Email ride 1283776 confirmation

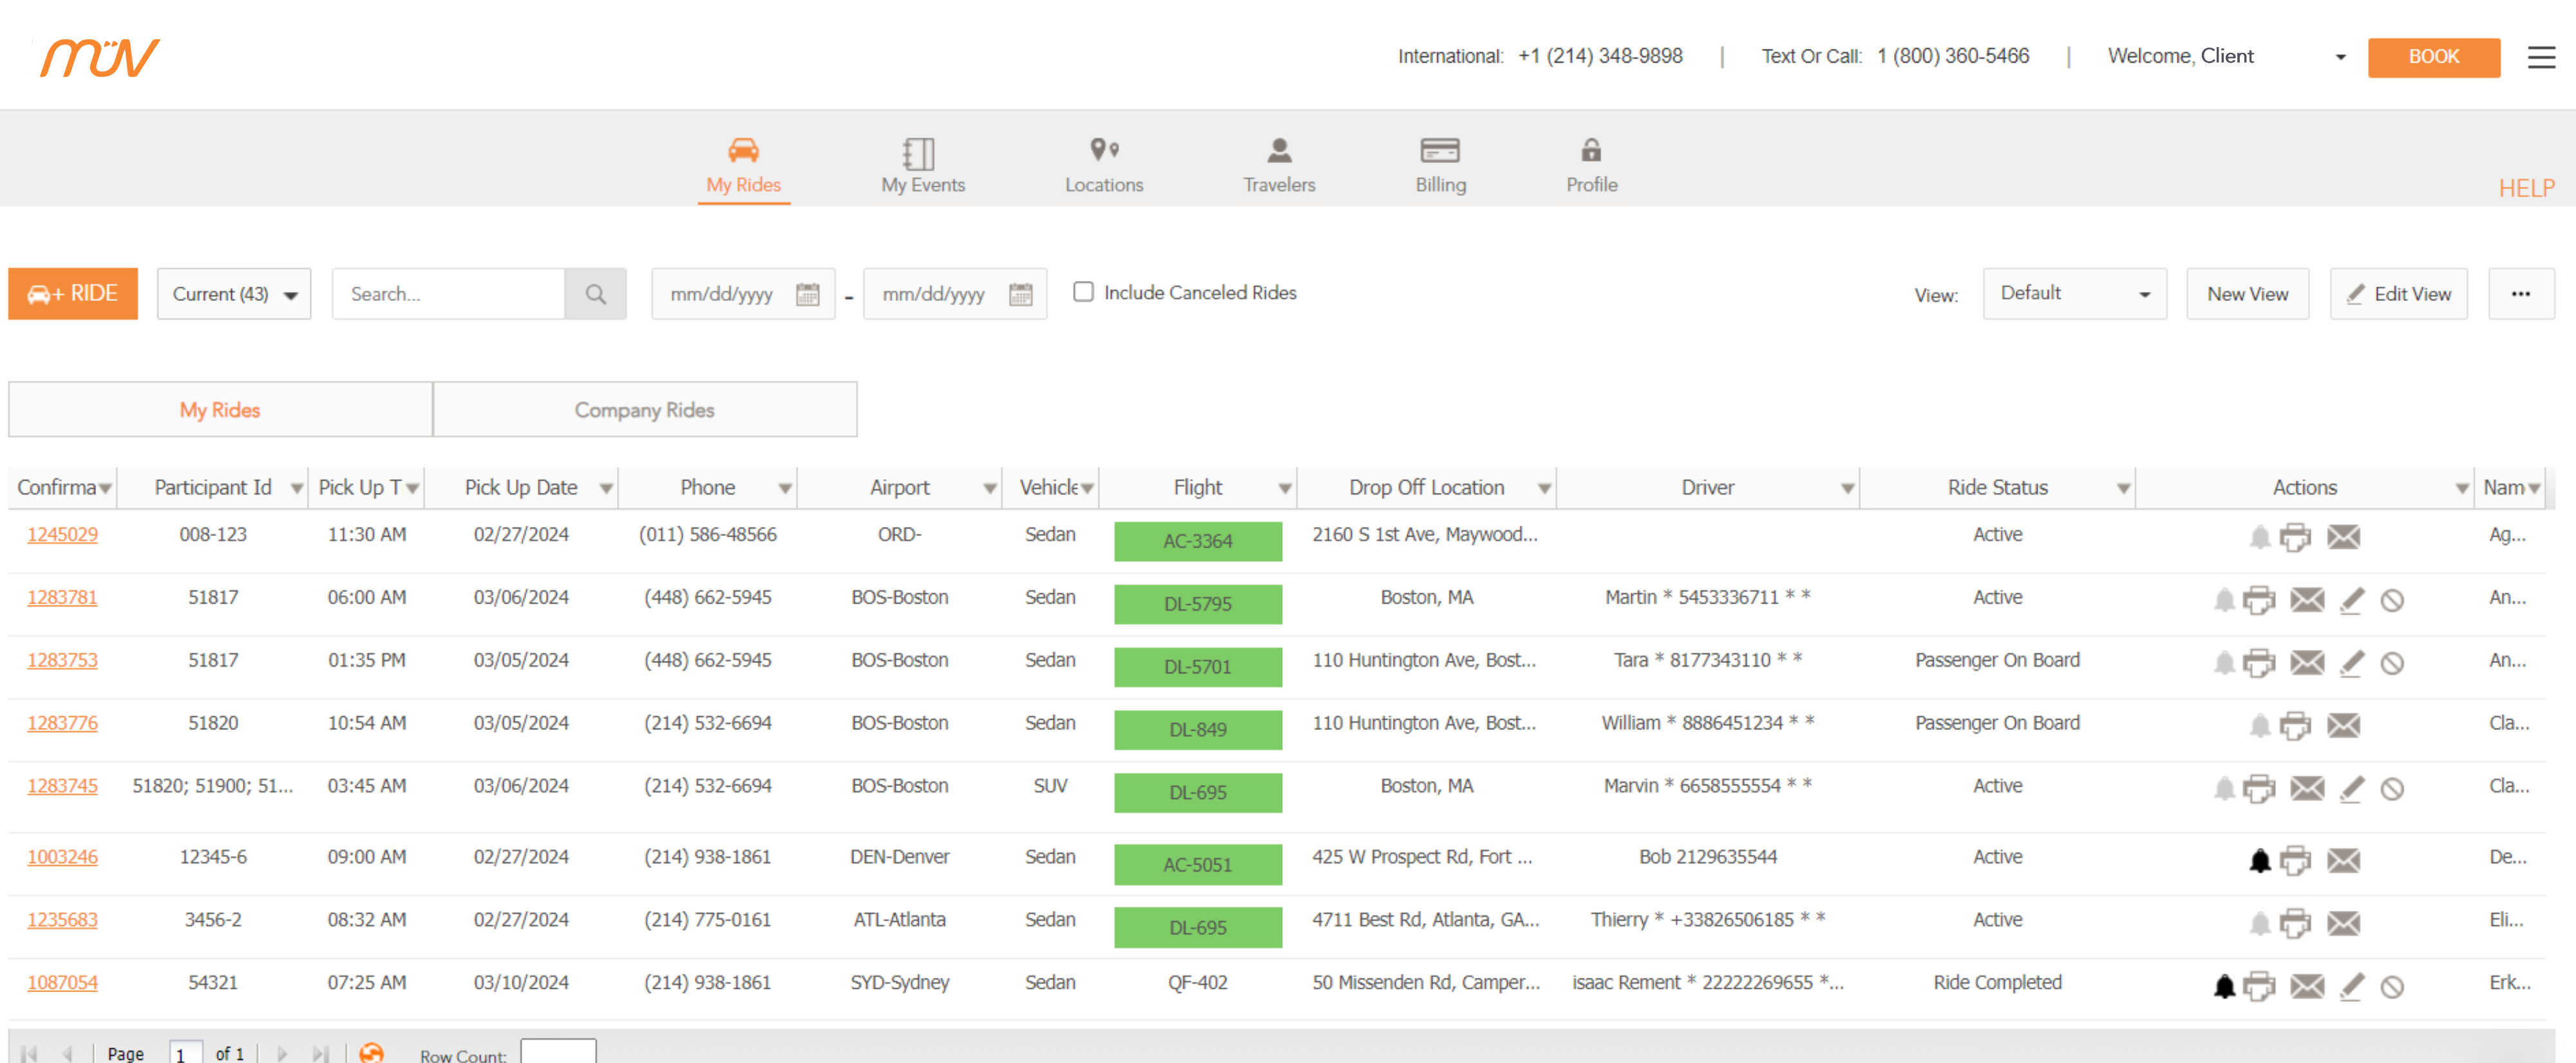[2343, 726]
